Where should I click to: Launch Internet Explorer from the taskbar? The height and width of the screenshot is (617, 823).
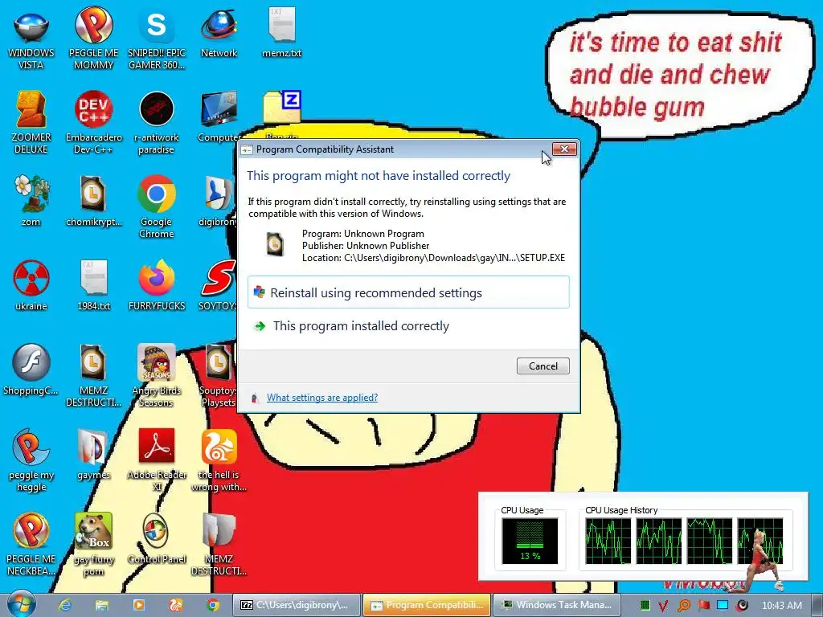click(x=64, y=605)
